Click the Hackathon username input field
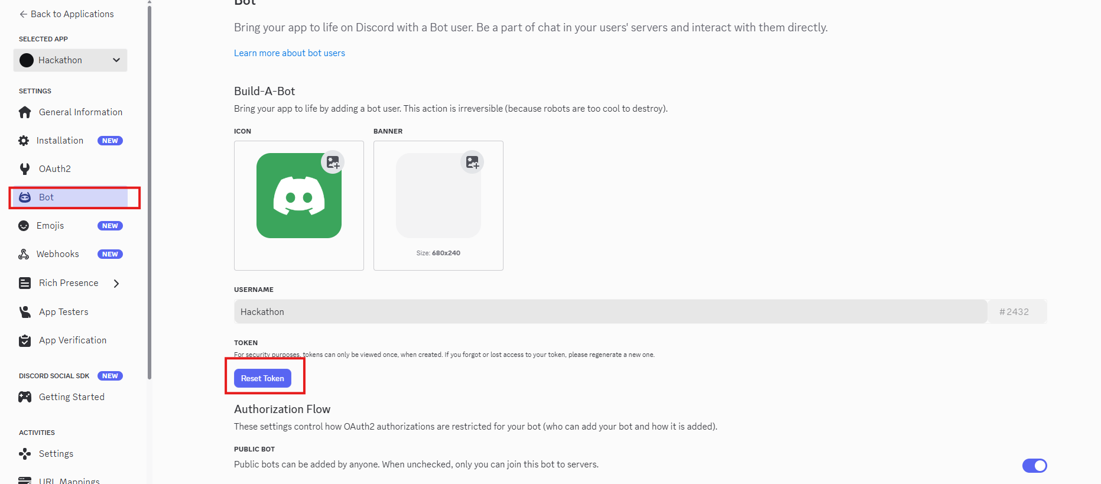1101x484 pixels. [x=610, y=312]
